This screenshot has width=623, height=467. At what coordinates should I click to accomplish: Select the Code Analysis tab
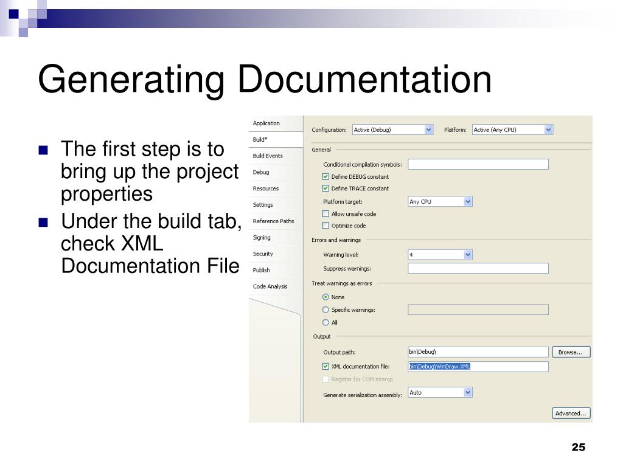tap(276, 286)
